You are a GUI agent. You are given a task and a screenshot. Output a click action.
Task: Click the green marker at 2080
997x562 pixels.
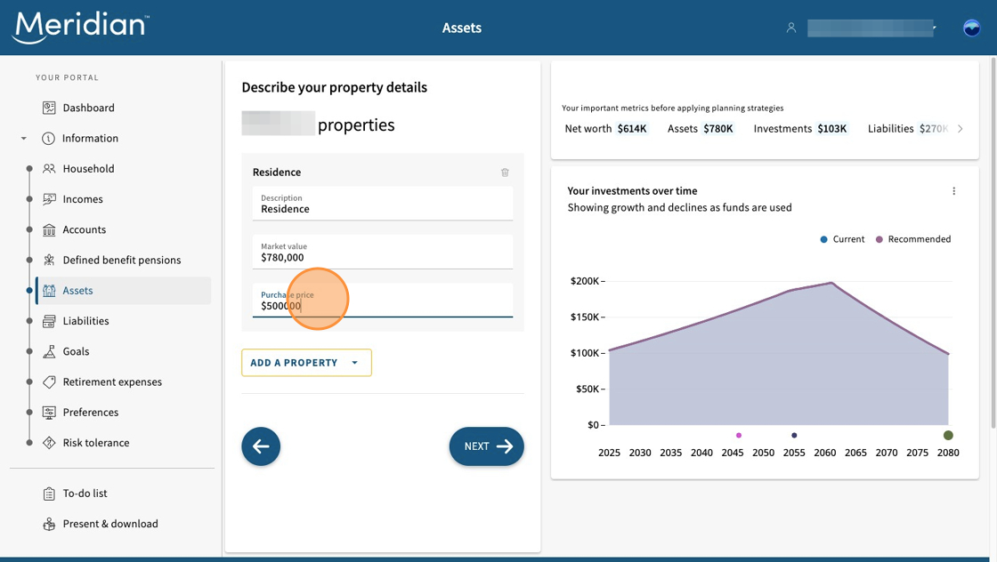coord(948,436)
